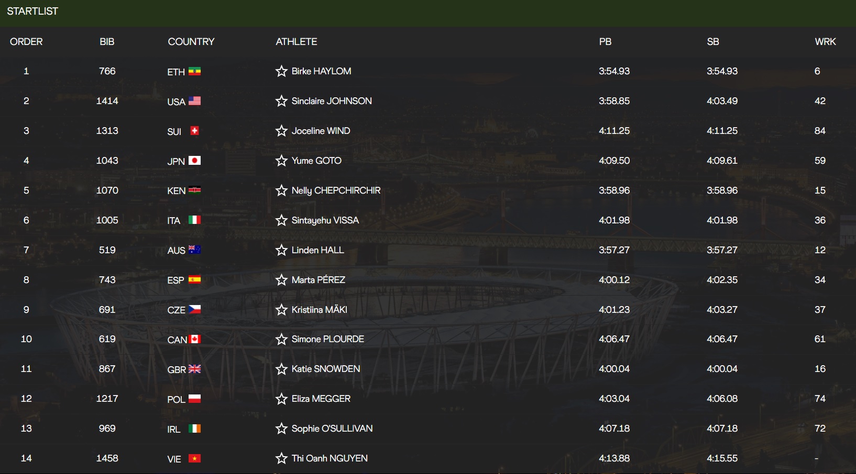Favorite Birke HAYLOM with the star icon

[x=281, y=71]
